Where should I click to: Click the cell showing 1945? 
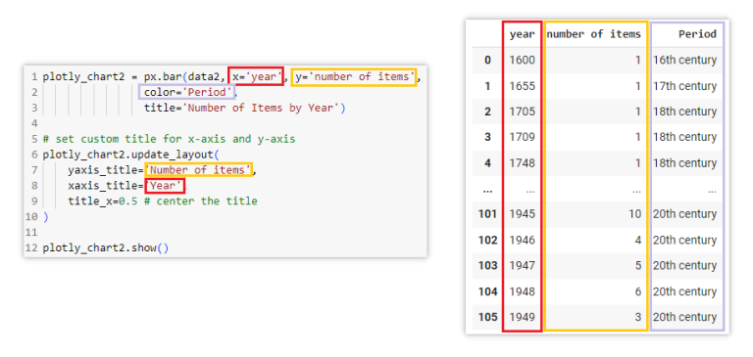(x=522, y=214)
